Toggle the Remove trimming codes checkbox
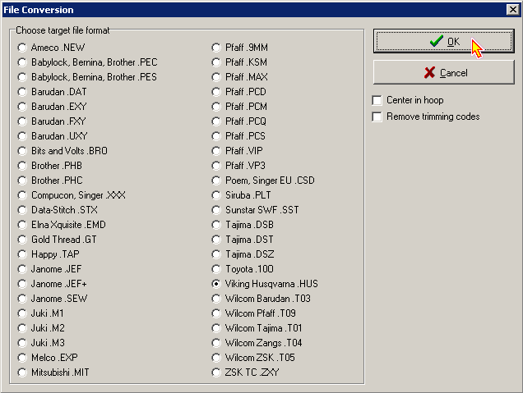Image resolution: width=523 pixels, height=393 pixels. coord(378,117)
